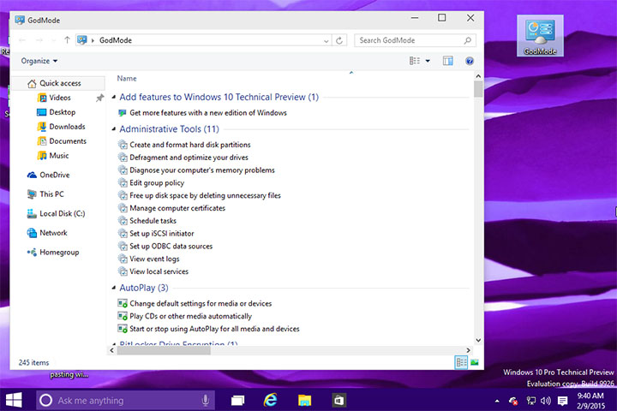Click the Help question mark icon
617x411 pixels.
point(470,61)
